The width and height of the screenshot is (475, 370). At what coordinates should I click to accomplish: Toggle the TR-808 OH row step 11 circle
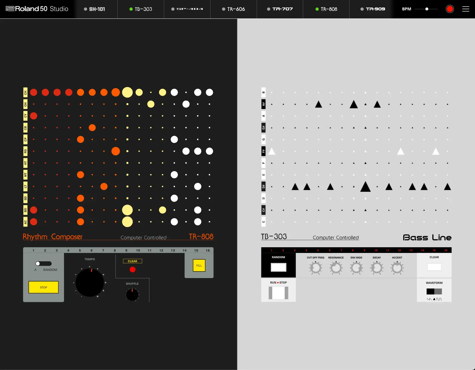tap(151, 104)
